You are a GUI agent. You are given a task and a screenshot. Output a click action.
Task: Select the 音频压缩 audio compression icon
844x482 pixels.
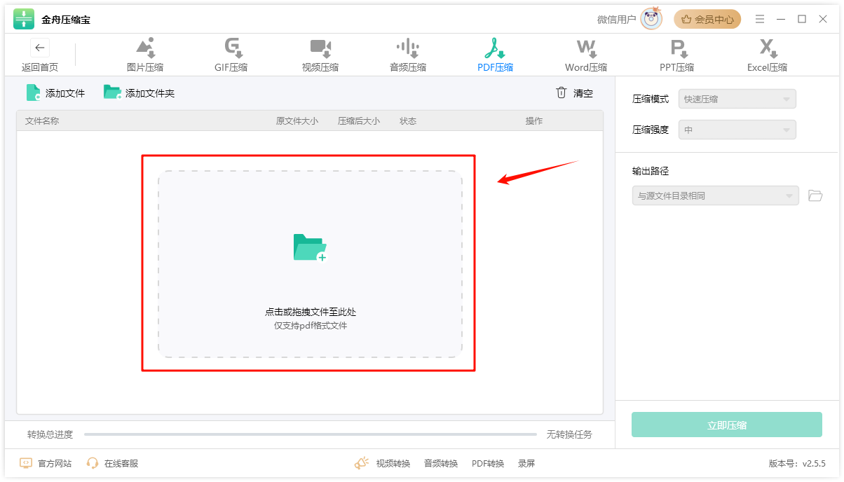click(408, 48)
